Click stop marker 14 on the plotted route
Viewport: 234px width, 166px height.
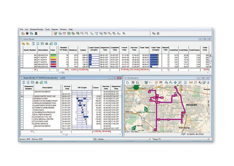[162, 98]
